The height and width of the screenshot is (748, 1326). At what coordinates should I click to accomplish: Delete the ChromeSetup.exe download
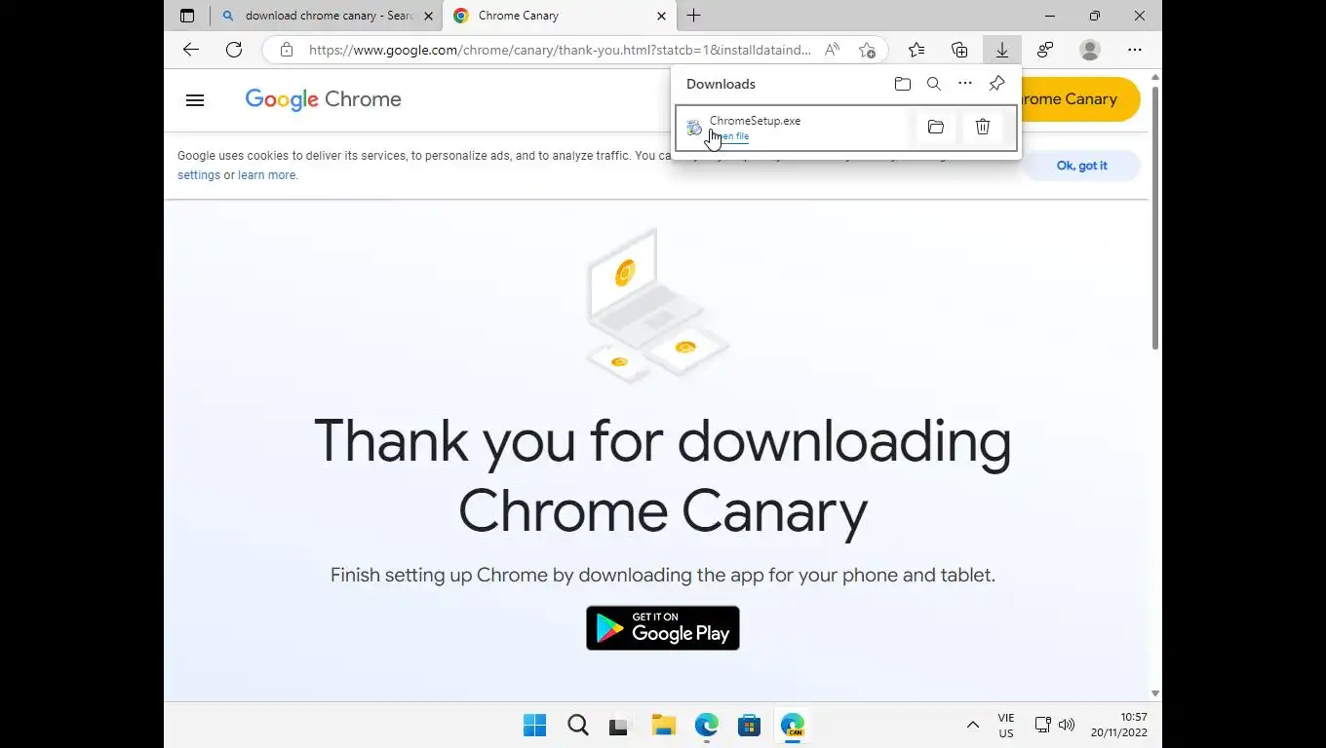pos(983,127)
